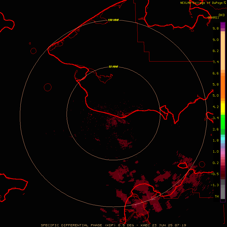The height and width of the screenshot is (227, 227).
Task: Click the (KDP) abbreviation in the caption
Action: tap(110, 225)
